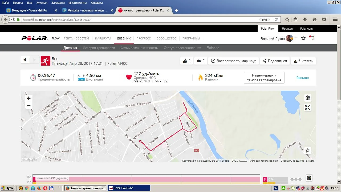Open comments on this training
Viewport: 341px width, 192px height.
[200, 61]
